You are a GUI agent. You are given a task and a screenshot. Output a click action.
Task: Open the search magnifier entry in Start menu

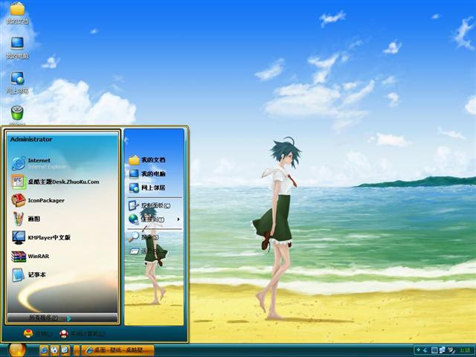pyautogui.click(x=144, y=237)
